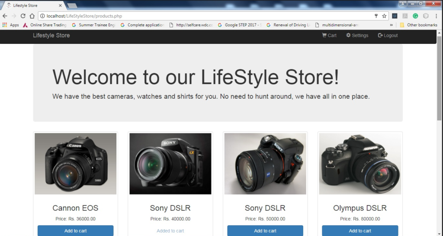Log out via the Logout link
The width and height of the screenshot is (443, 236).
point(388,36)
